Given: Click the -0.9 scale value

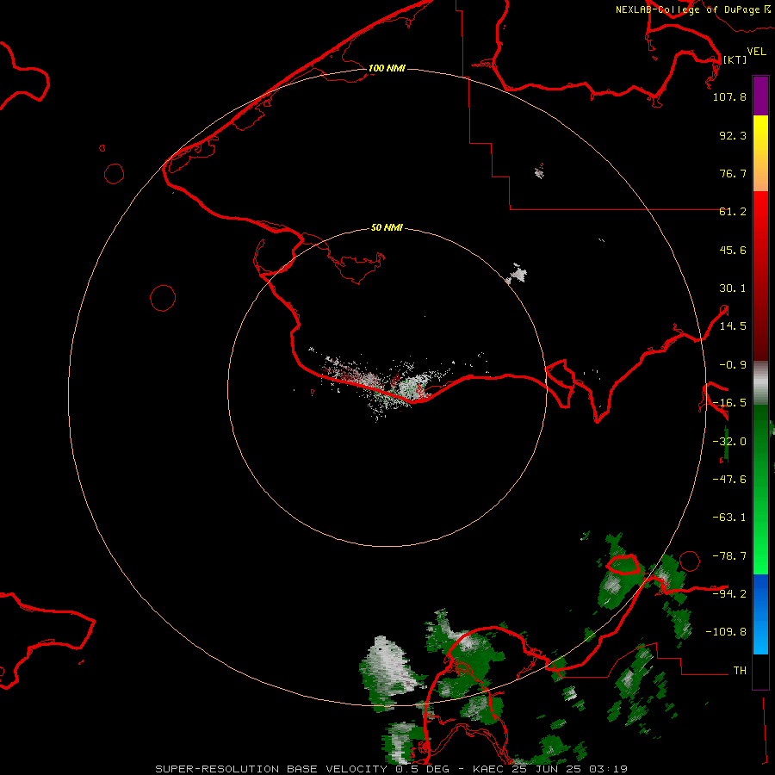Looking at the screenshot, I should click(733, 365).
